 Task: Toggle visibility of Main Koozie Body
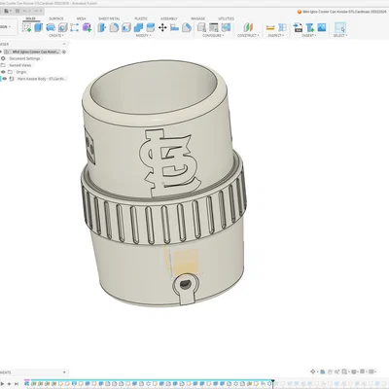5,79
